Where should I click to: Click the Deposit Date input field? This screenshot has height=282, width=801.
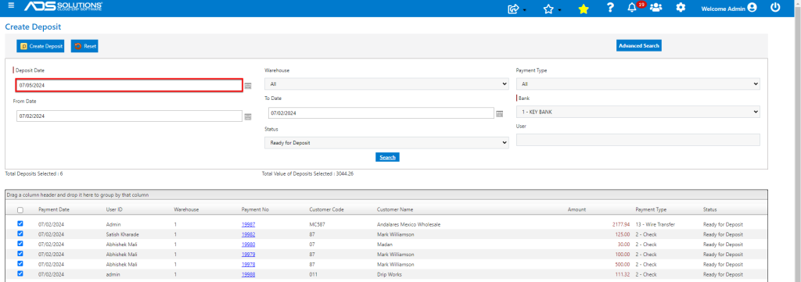(129, 85)
